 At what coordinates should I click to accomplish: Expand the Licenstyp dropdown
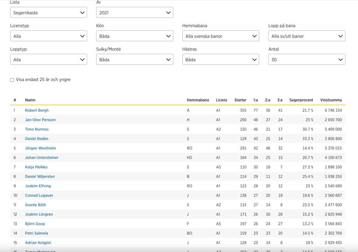(49, 36)
